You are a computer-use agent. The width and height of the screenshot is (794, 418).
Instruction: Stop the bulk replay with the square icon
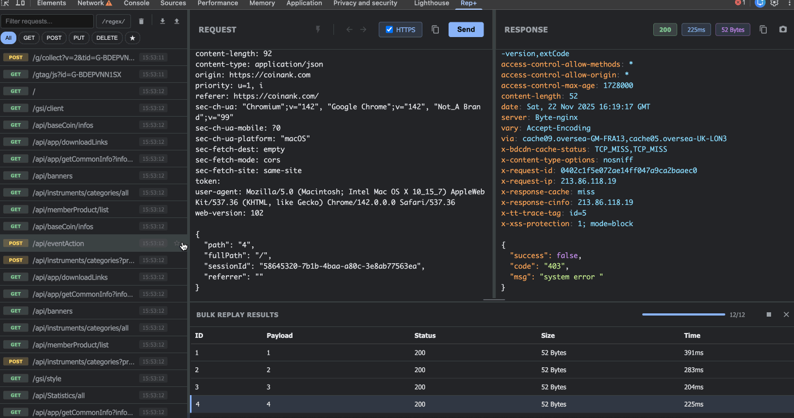point(769,314)
